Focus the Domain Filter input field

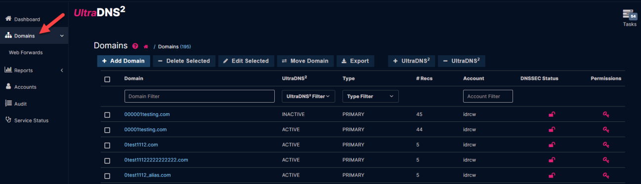coord(199,96)
